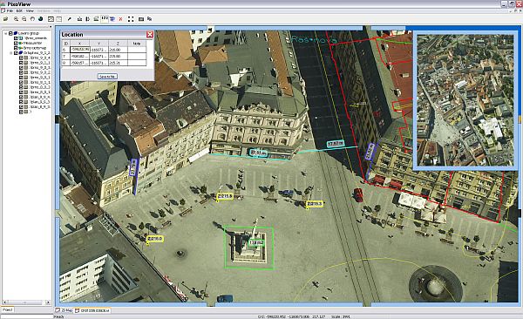Click the overview aerial thumbnail inset
523x319 pixels.
pyautogui.click(x=465, y=100)
